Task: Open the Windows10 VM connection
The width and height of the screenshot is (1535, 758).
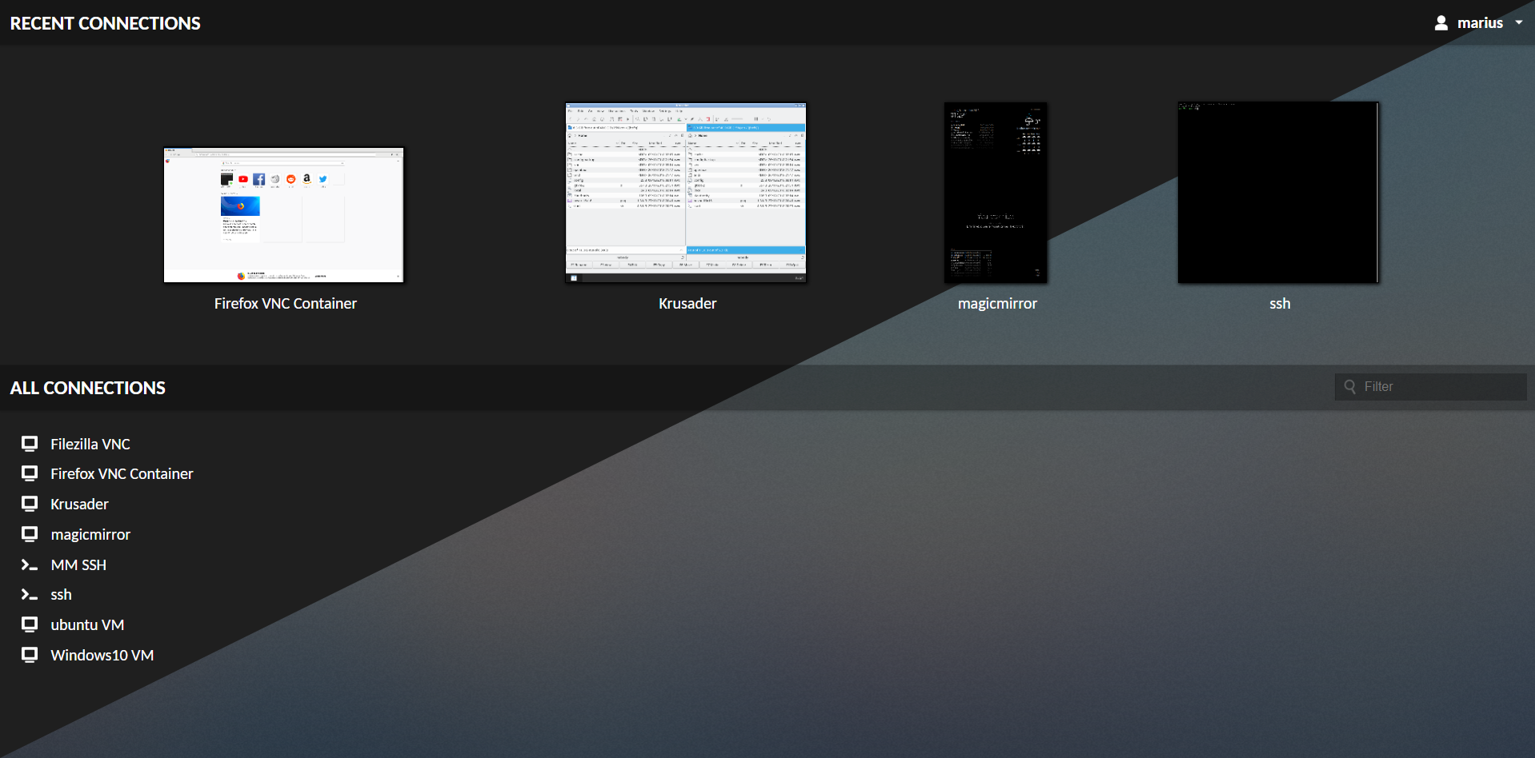Action: [102, 656]
